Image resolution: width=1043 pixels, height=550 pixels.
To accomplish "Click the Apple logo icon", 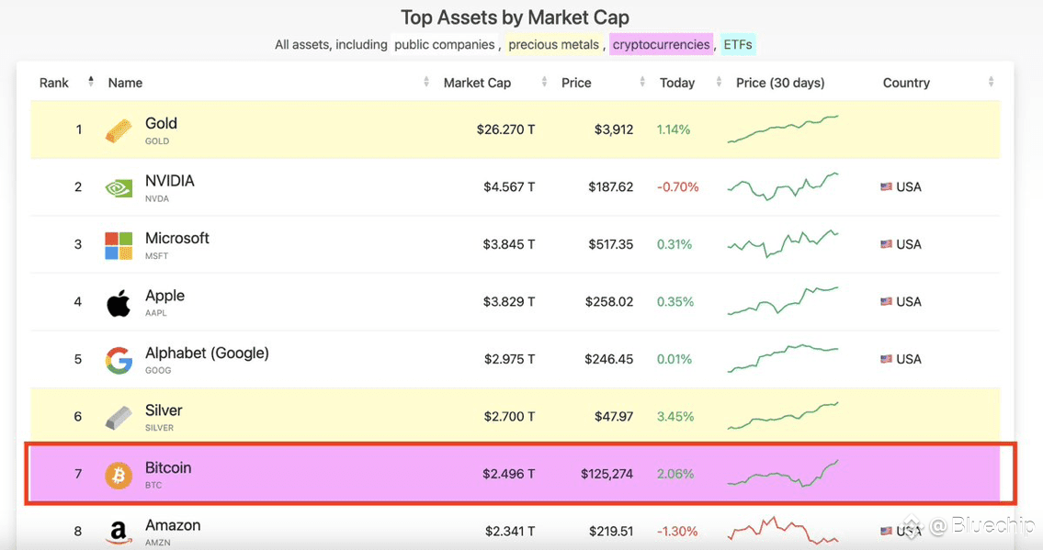I will pyautogui.click(x=119, y=303).
